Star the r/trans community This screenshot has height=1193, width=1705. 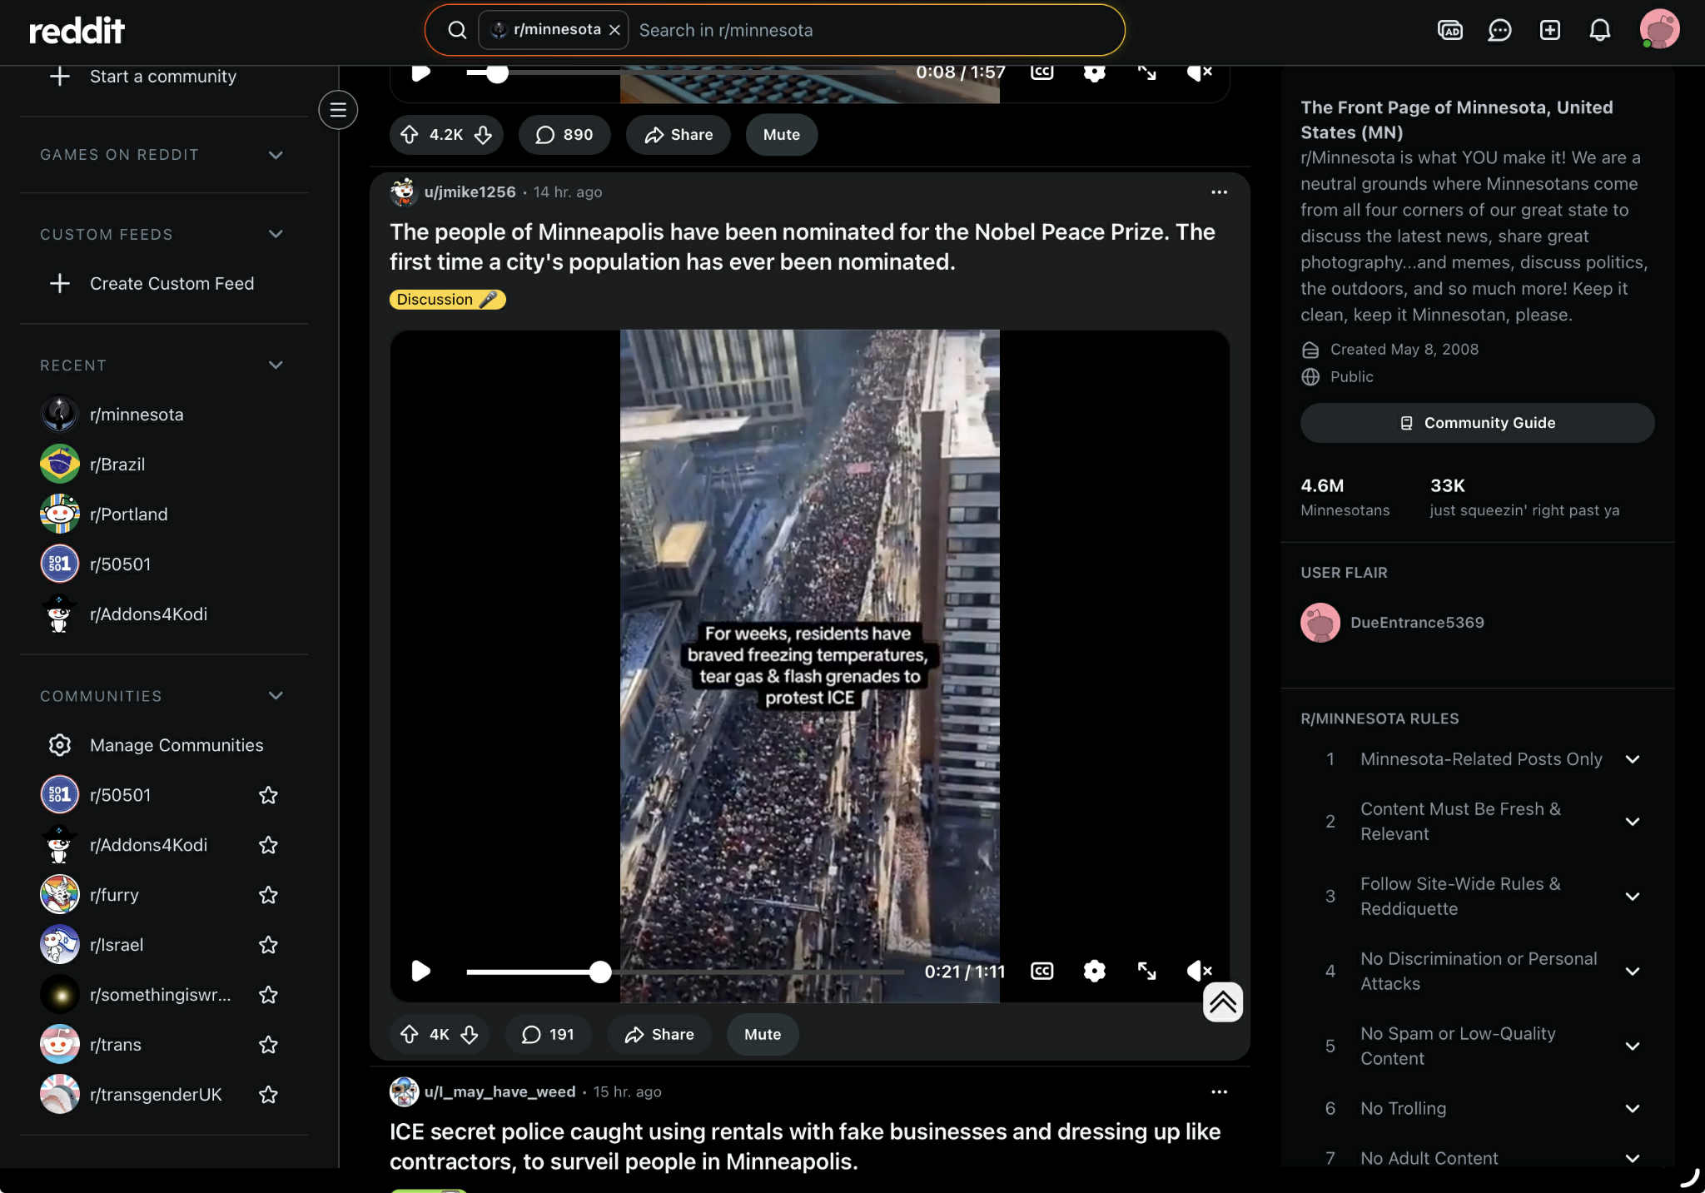(268, 1045)
